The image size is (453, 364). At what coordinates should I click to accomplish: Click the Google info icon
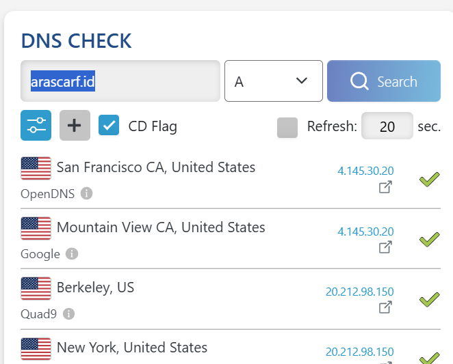pyautogui.click(x=72, y=254)
